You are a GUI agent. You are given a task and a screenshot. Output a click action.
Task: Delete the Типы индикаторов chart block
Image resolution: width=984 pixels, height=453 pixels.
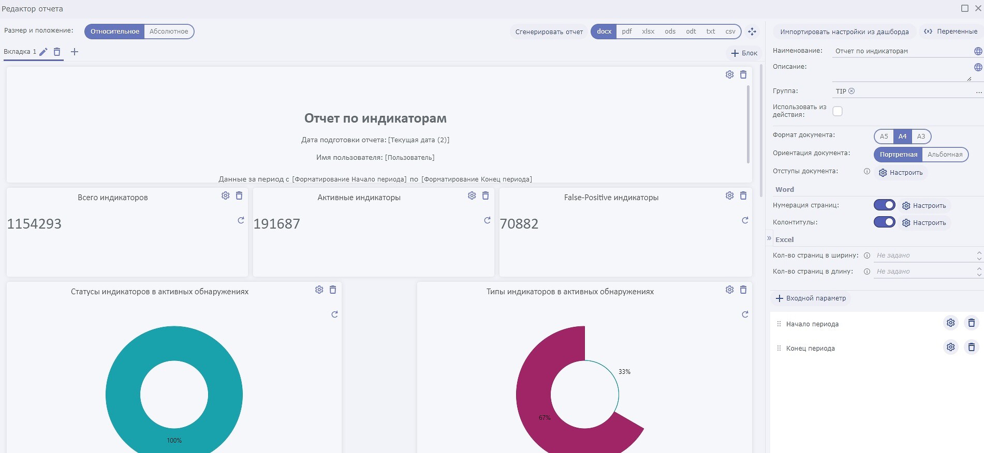pyautogui.click(x=743, y=290)
